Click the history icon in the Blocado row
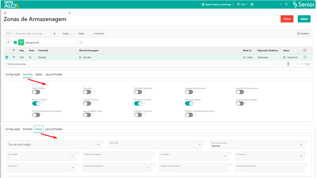 point(305,57)
